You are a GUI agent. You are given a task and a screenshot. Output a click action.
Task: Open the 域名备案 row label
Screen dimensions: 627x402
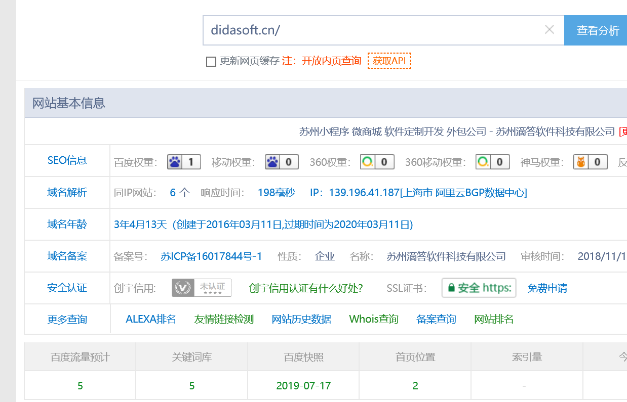click(67, 256)
